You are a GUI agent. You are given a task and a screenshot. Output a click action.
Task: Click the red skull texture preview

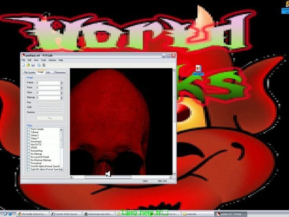coord(121,121)
